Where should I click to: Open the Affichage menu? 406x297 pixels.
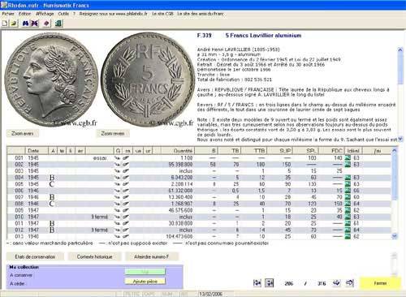pyautogui.click(x=45, y=14)
